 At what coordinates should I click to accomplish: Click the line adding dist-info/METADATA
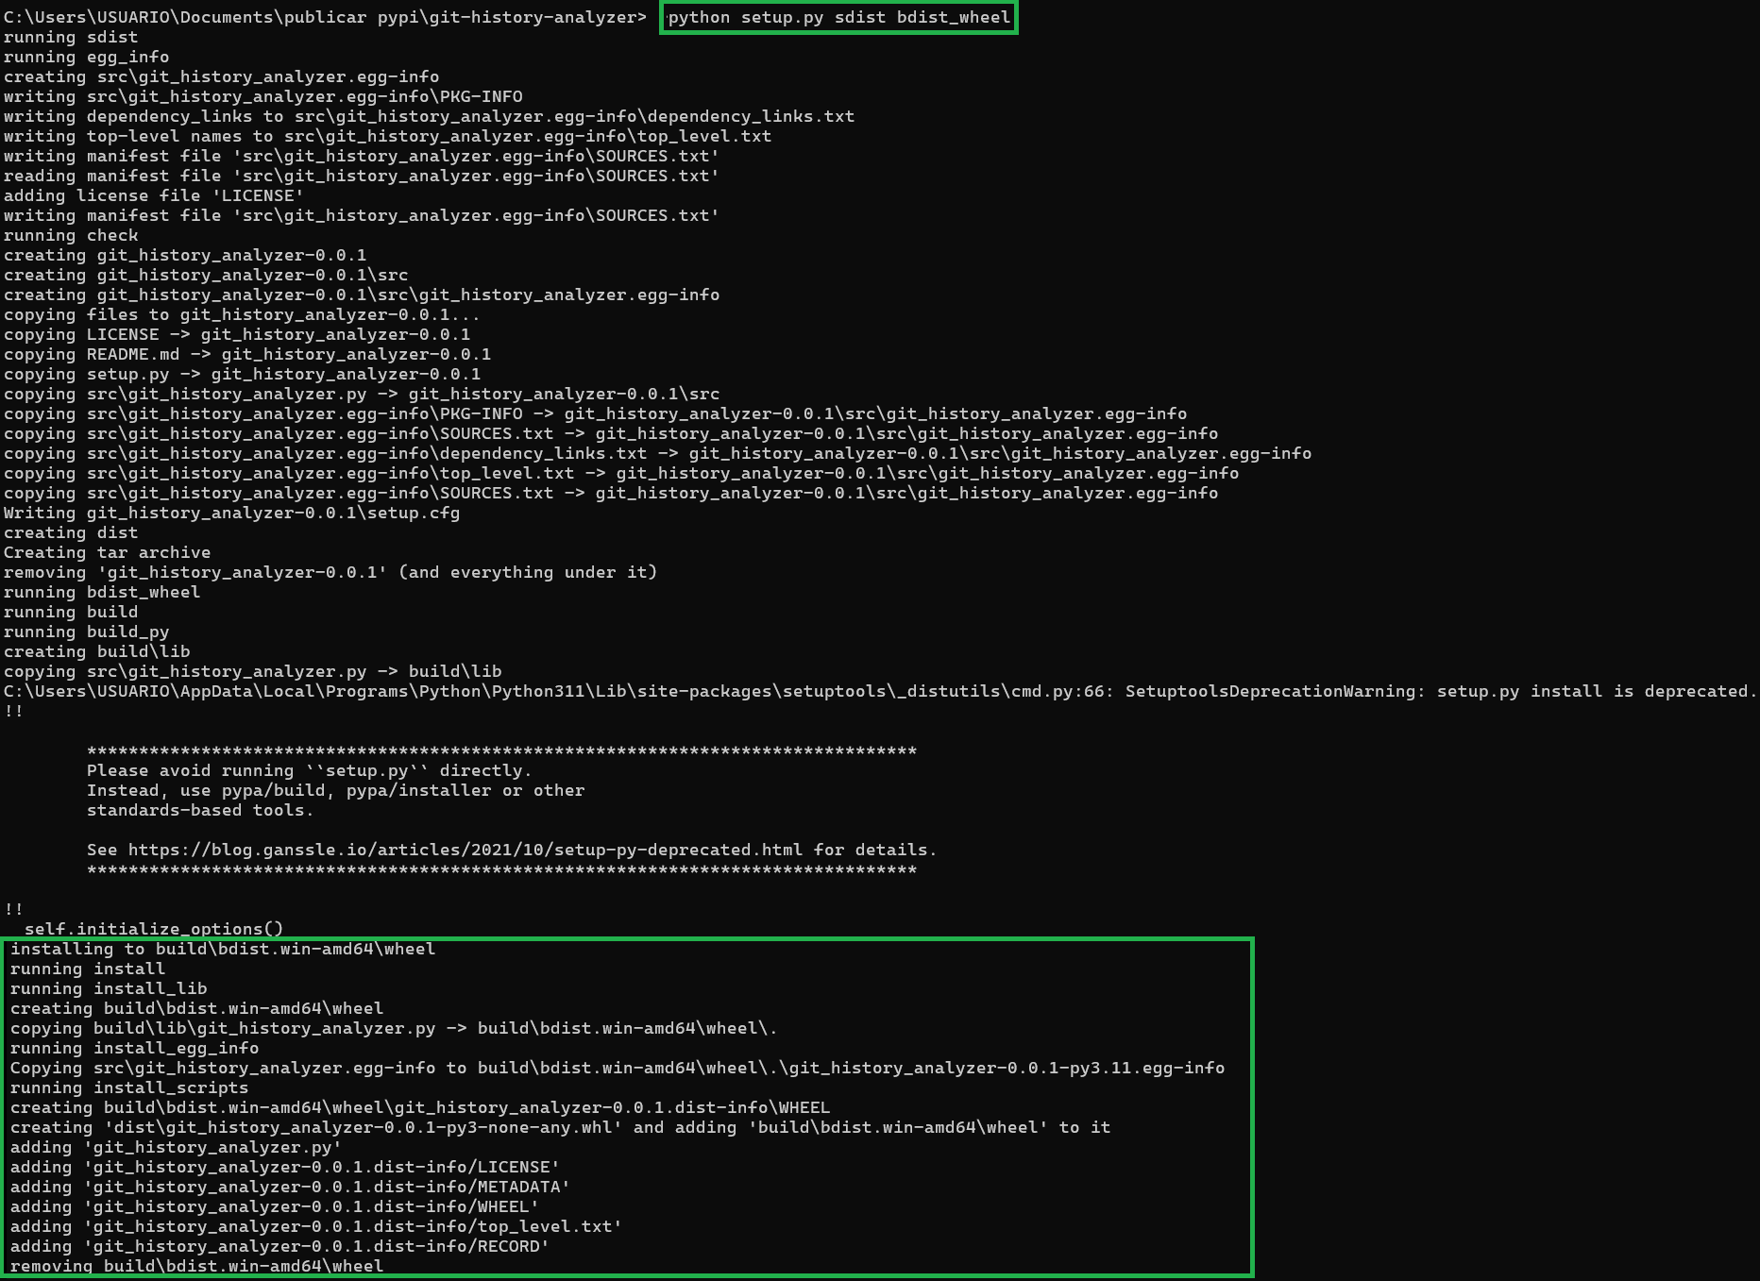tap(291, 1187)
